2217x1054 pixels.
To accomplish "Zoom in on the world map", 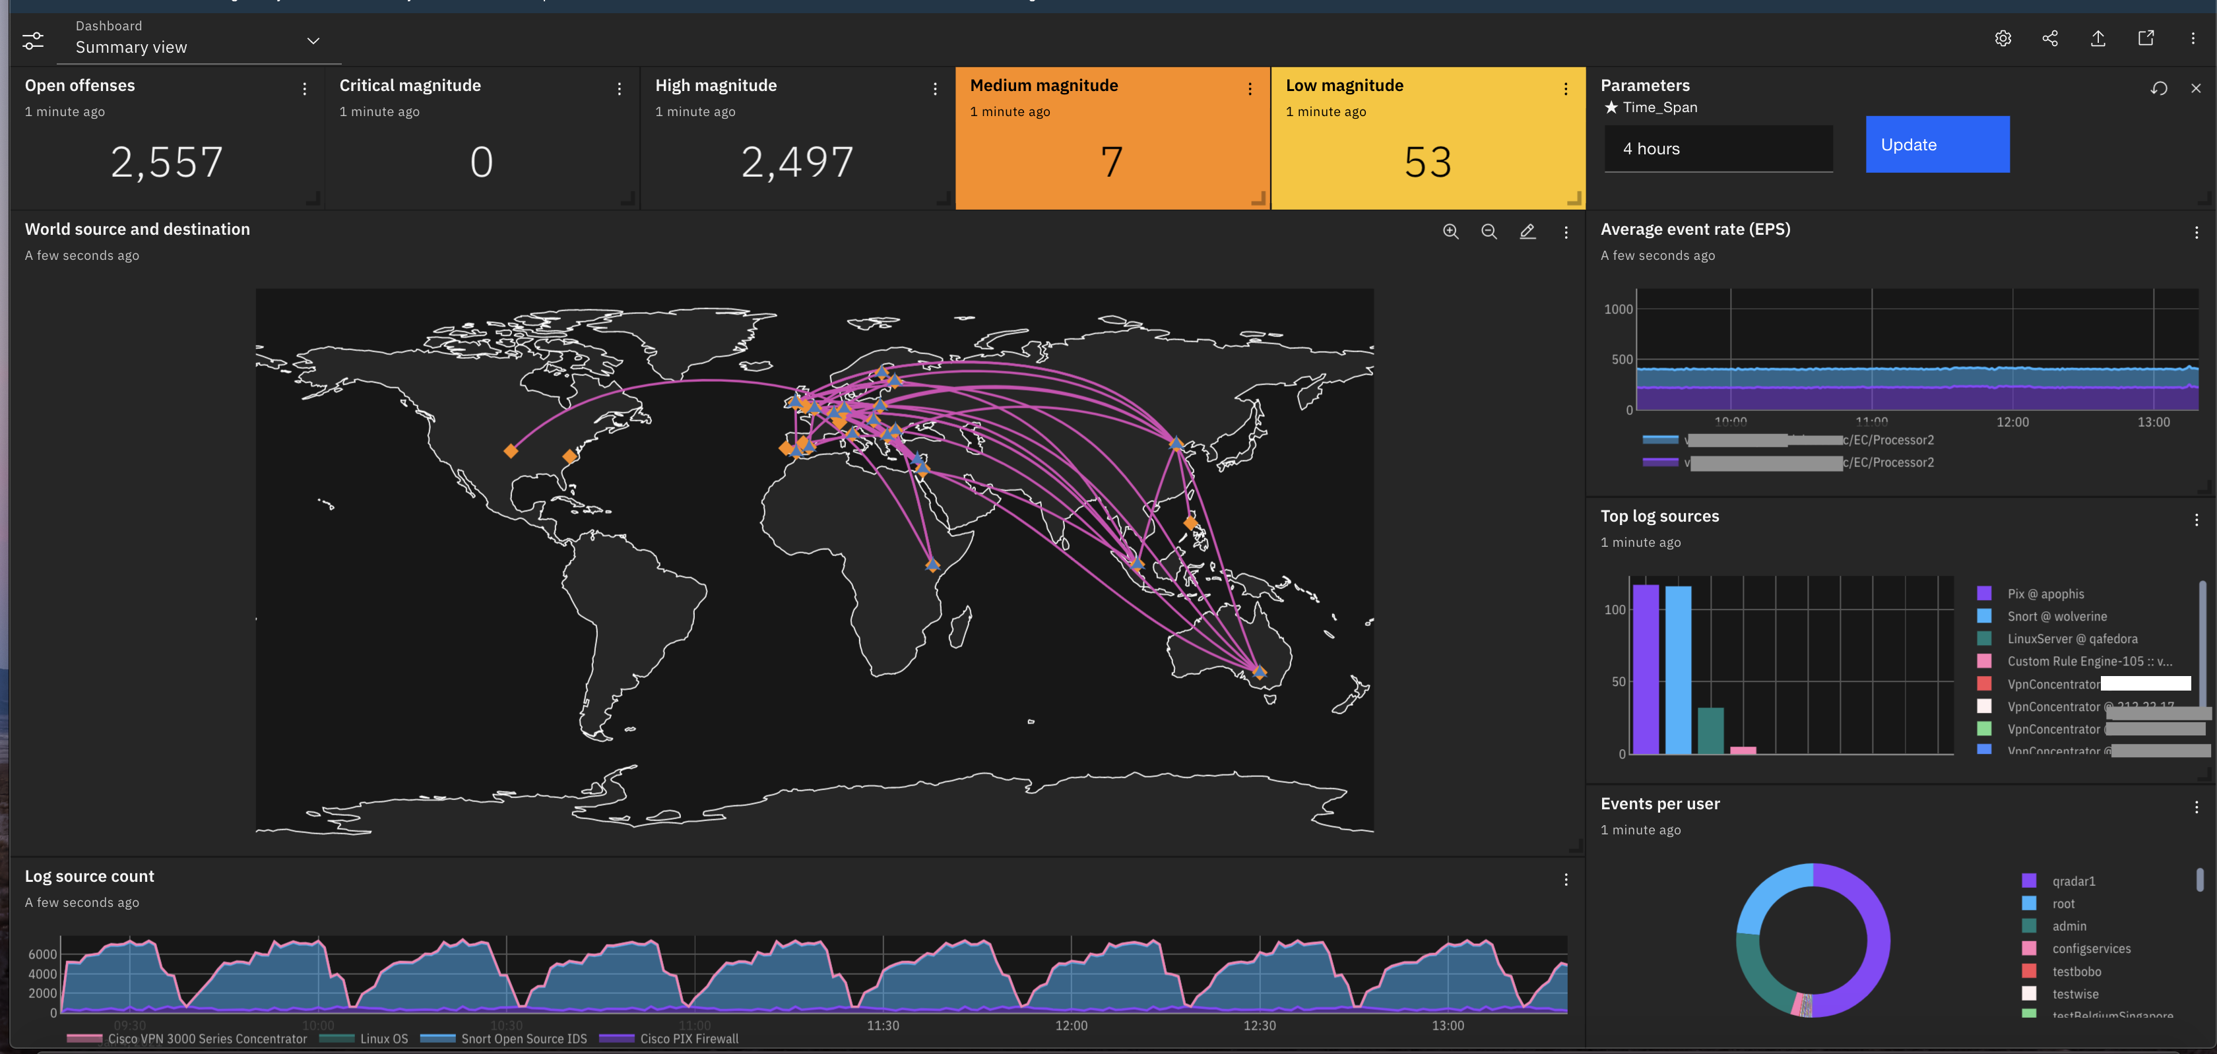I will tap(1450, 232).
